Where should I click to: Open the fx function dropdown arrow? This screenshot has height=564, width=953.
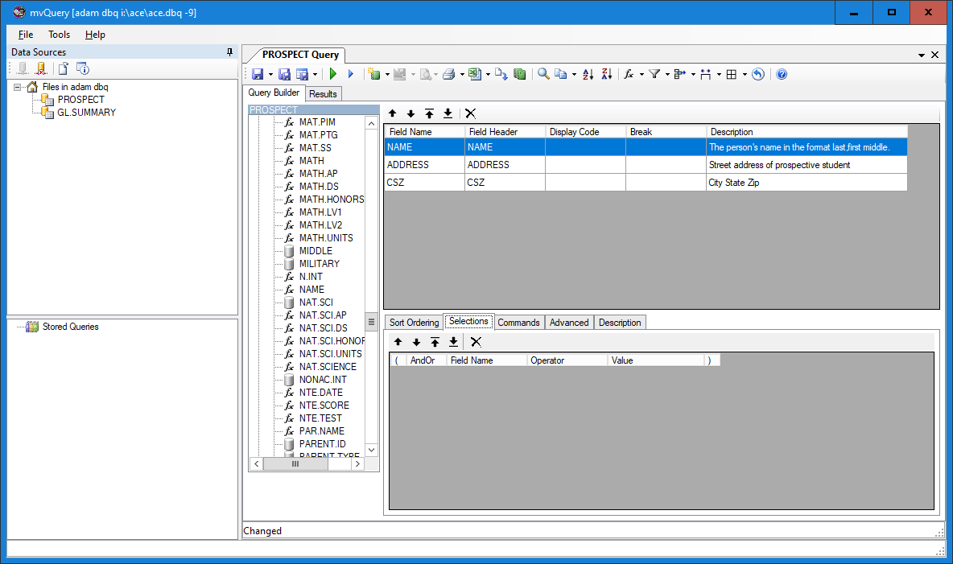pyautogui.click(x=642, y=75)
